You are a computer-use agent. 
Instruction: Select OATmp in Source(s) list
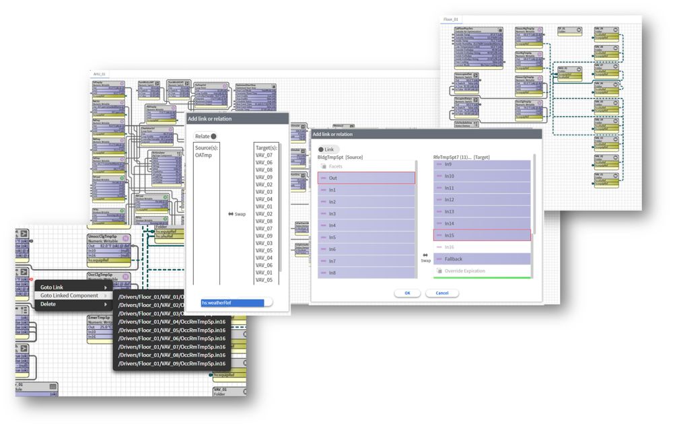[x=203, y=155]
